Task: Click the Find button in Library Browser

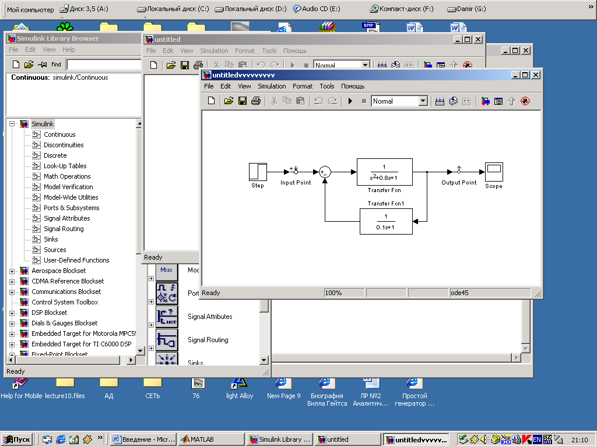Action: [x=56, y=65]
